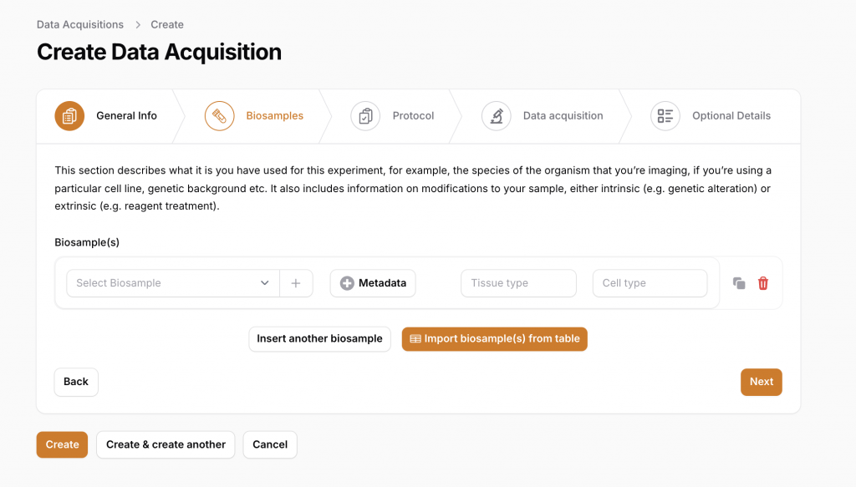Click the Tissue type input field
The width and height of the screenshot is (856, 487).
[518, 283]
